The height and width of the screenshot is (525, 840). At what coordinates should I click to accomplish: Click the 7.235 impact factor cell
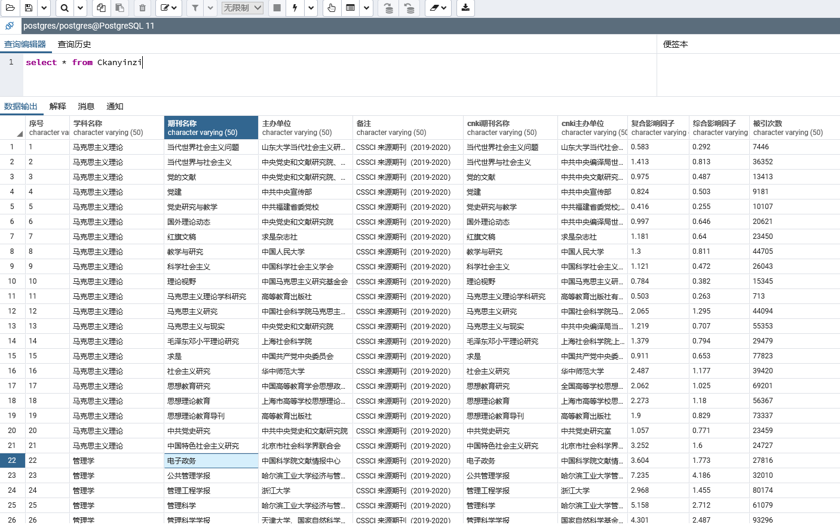click(658, 475)
